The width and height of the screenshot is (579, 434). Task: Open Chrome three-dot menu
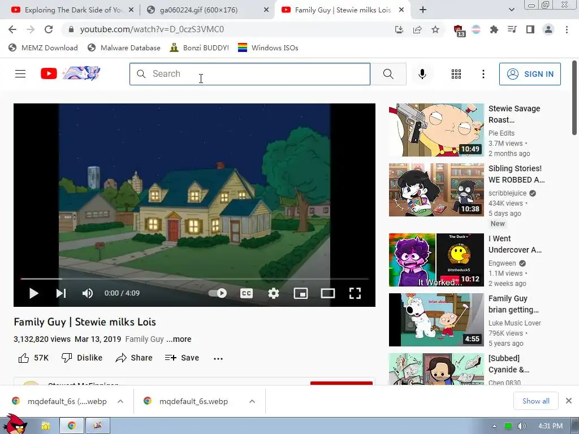tap(567, 29)
